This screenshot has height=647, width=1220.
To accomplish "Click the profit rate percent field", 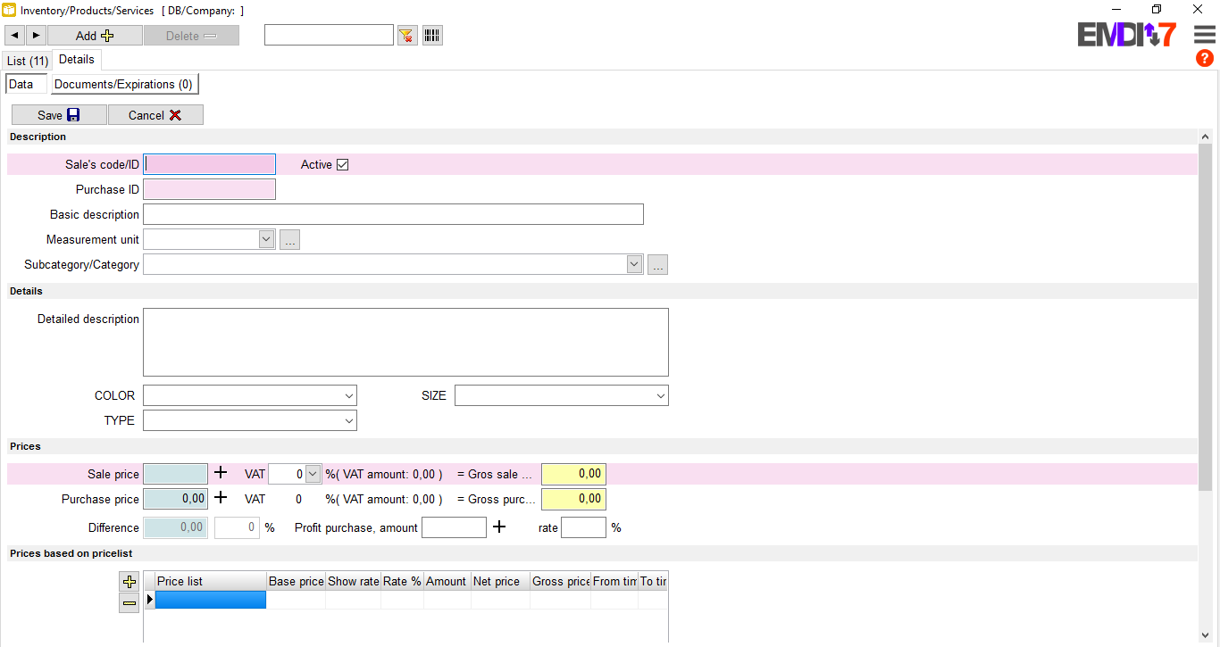I will pyautogui.click(x=583, y=527).
